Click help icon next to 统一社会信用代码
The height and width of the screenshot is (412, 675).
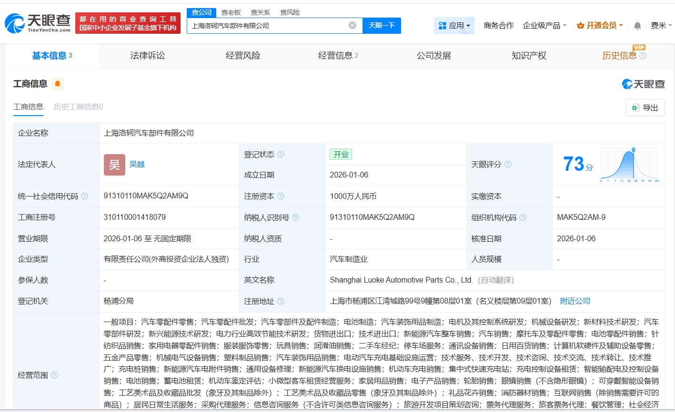pyautogui.click(x=85, y=196)
